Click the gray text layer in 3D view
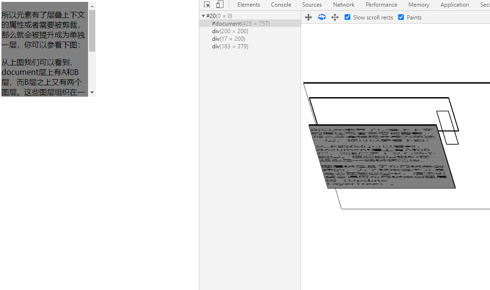490x290 pixels. coord(382,157)
